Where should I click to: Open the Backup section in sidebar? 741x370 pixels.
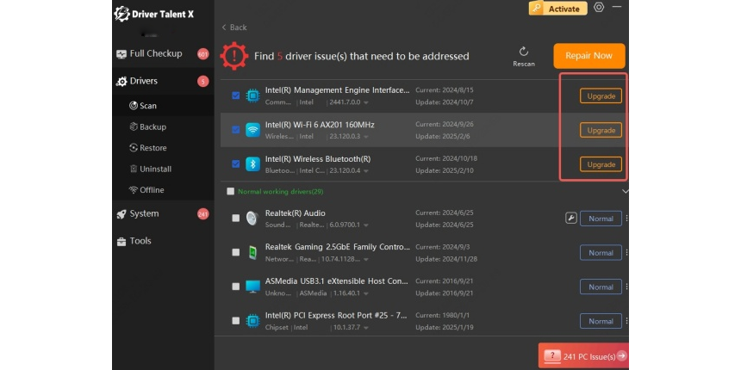153,126
